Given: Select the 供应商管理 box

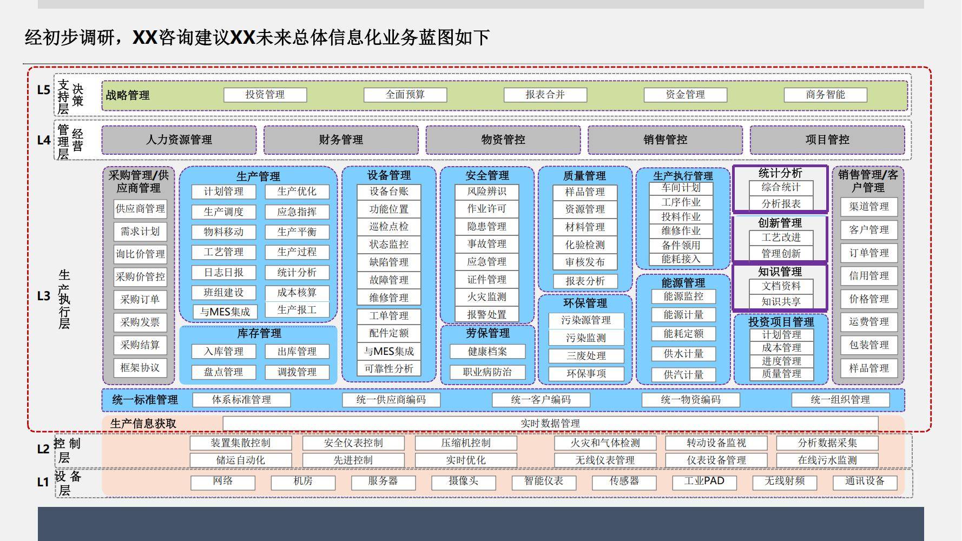Looking at the screenshot, I should point(140,209).
